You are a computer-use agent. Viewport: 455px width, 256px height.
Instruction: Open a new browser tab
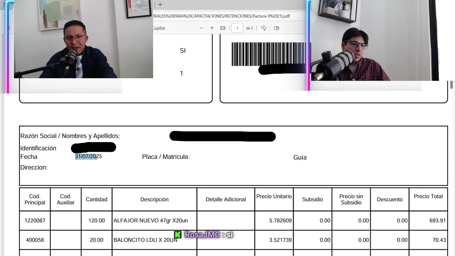pos(160,5)
